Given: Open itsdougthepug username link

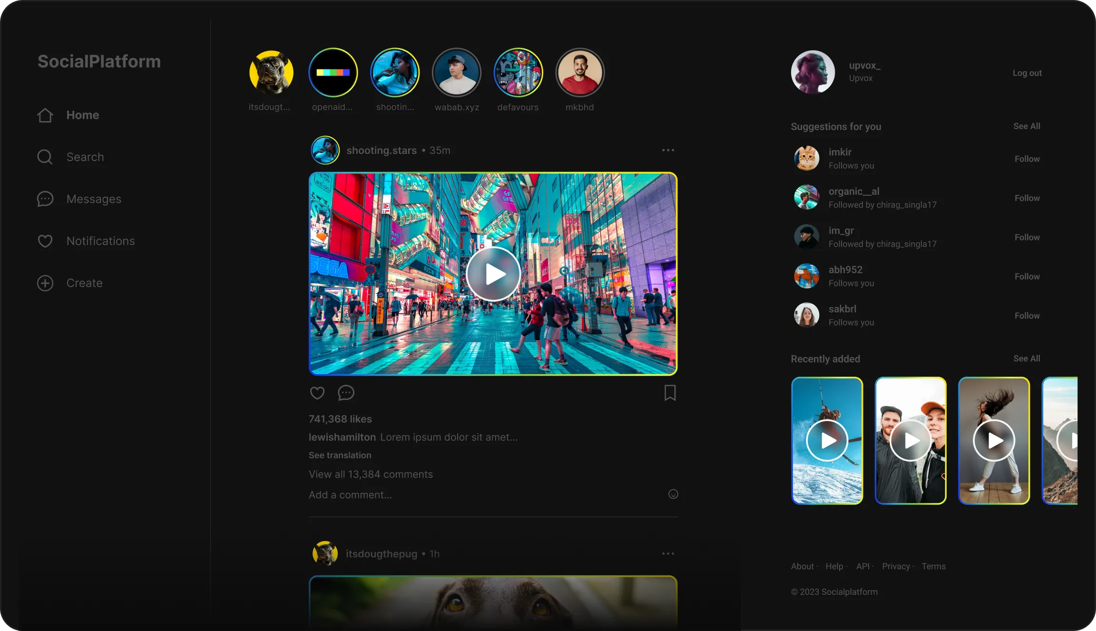Looking at the screenshot, I should (382, 554).
